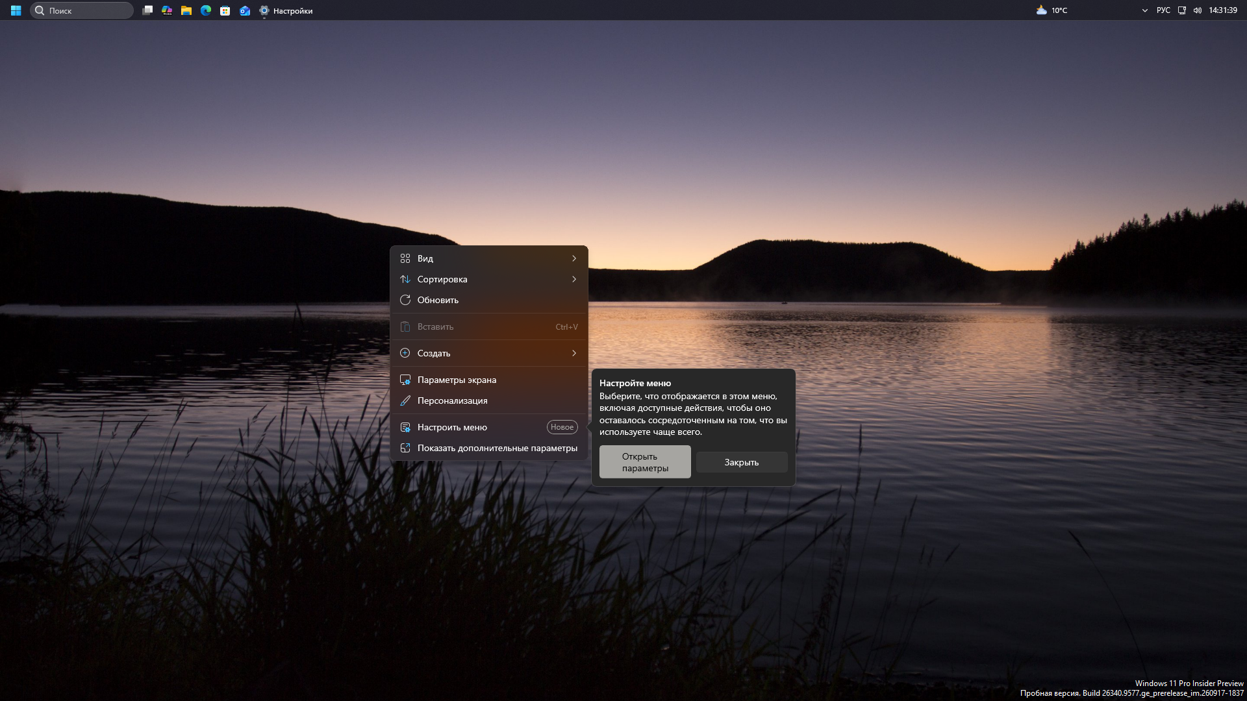The image size is (1247, 701).
Task: Open the clock showing 14:31:39
Action: tap(1223, 10)
